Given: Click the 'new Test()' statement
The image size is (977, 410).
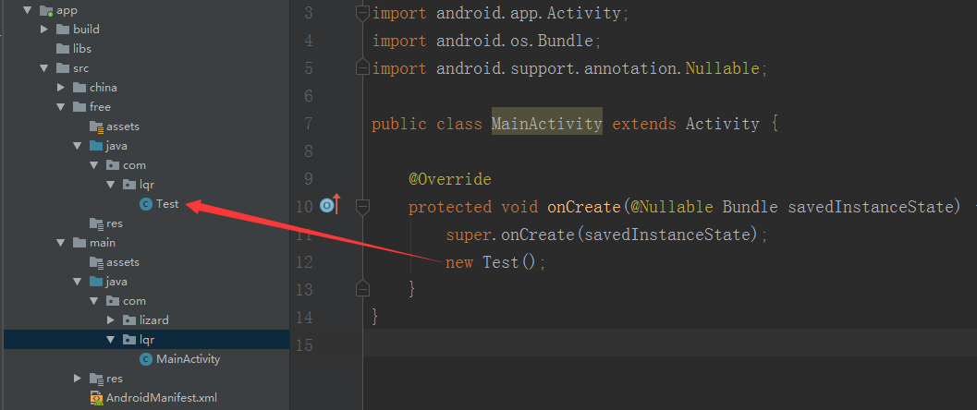Looking at the screenshot, I should (x=495, y=262).
